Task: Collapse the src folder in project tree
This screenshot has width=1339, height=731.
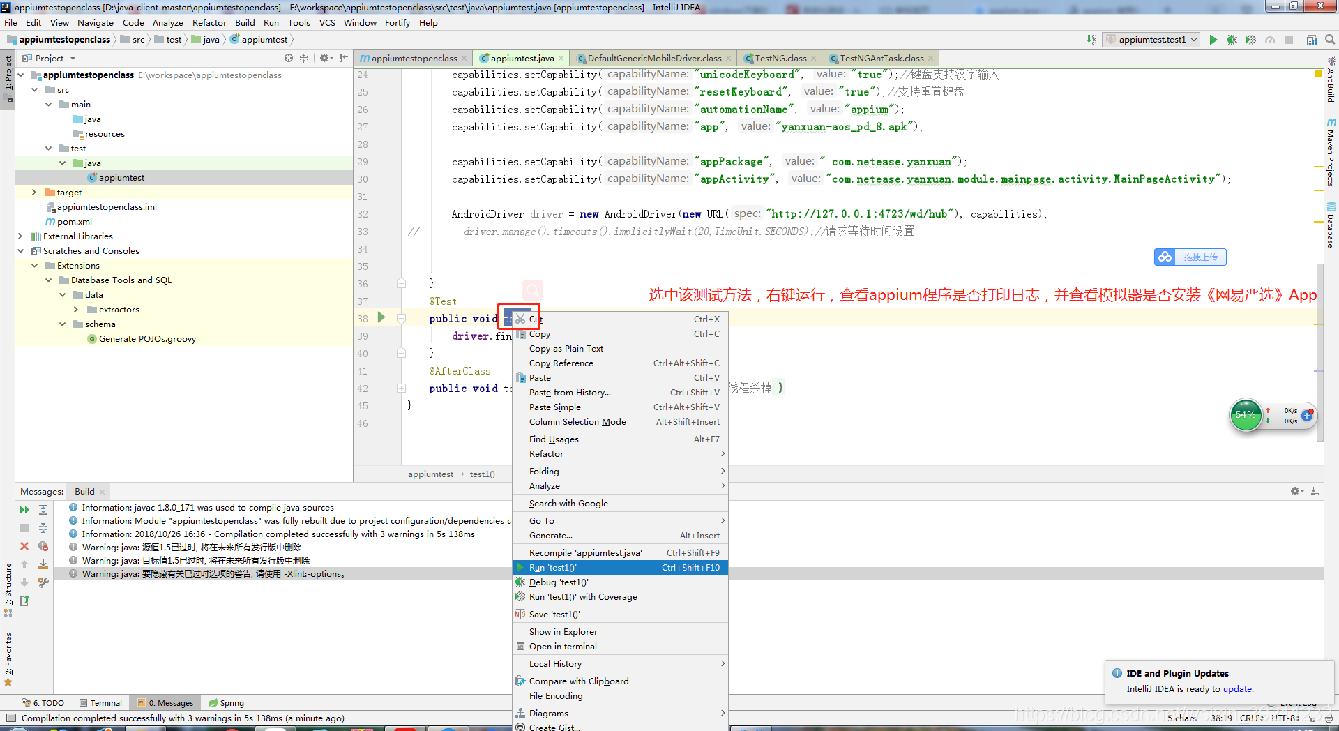Action: (34, 90)
